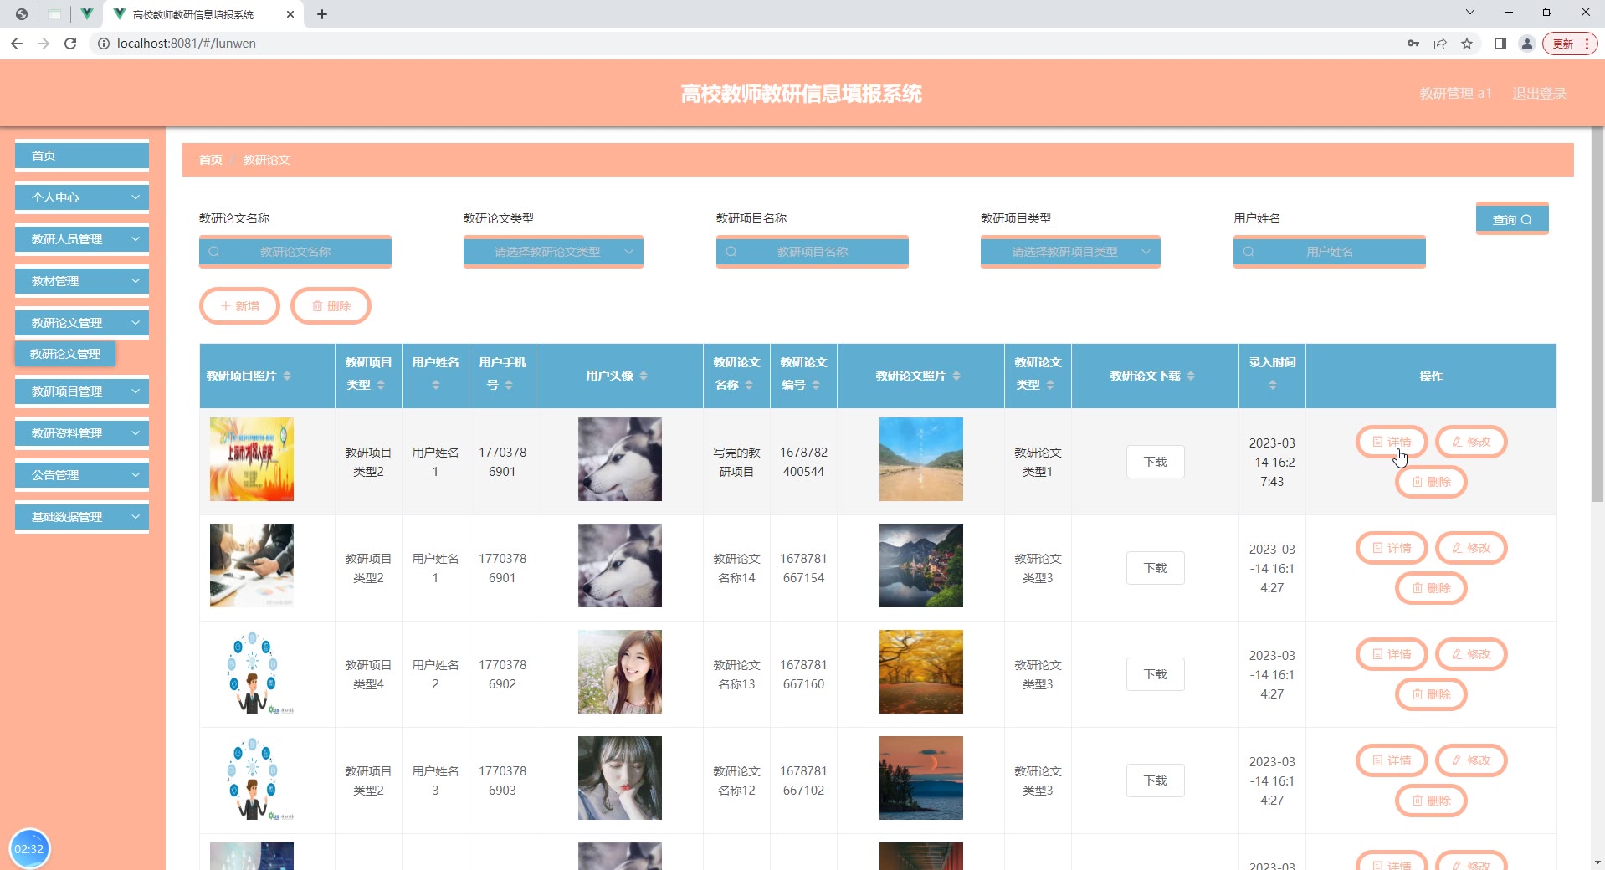Open the 请选择教研项目类型 dropdown
The height and width of the screenshot is (870, 1605).
pos(1070,252)
